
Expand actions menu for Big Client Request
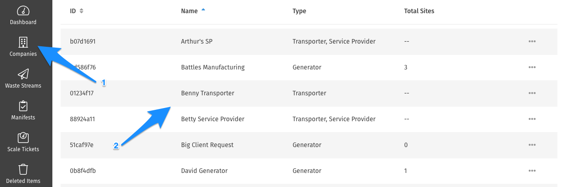[x=532, y=145]
